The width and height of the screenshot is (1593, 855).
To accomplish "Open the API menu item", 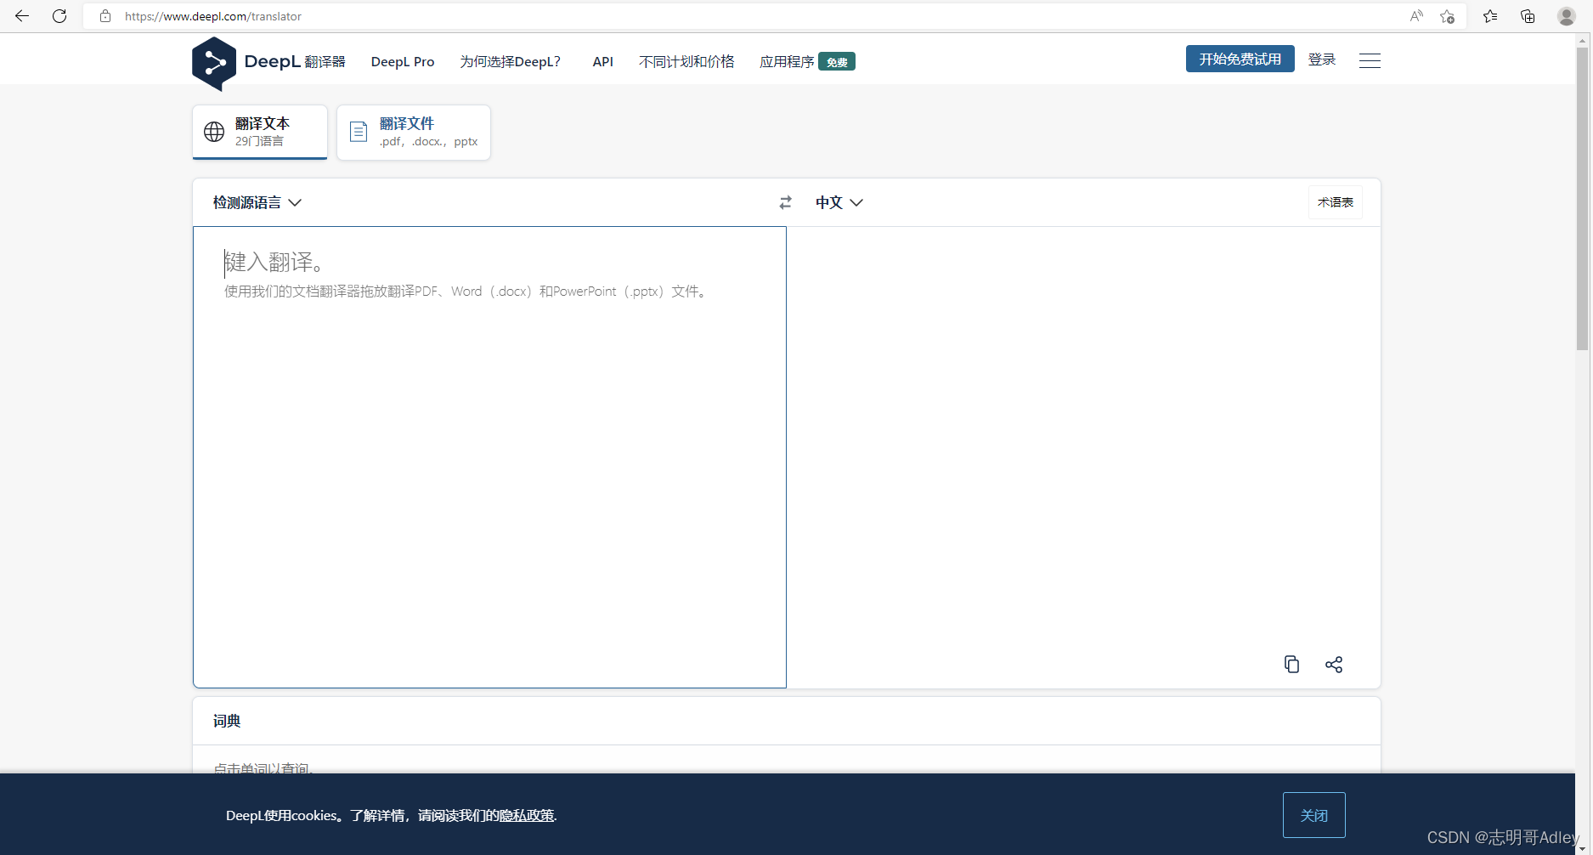I will coord(603,62).
